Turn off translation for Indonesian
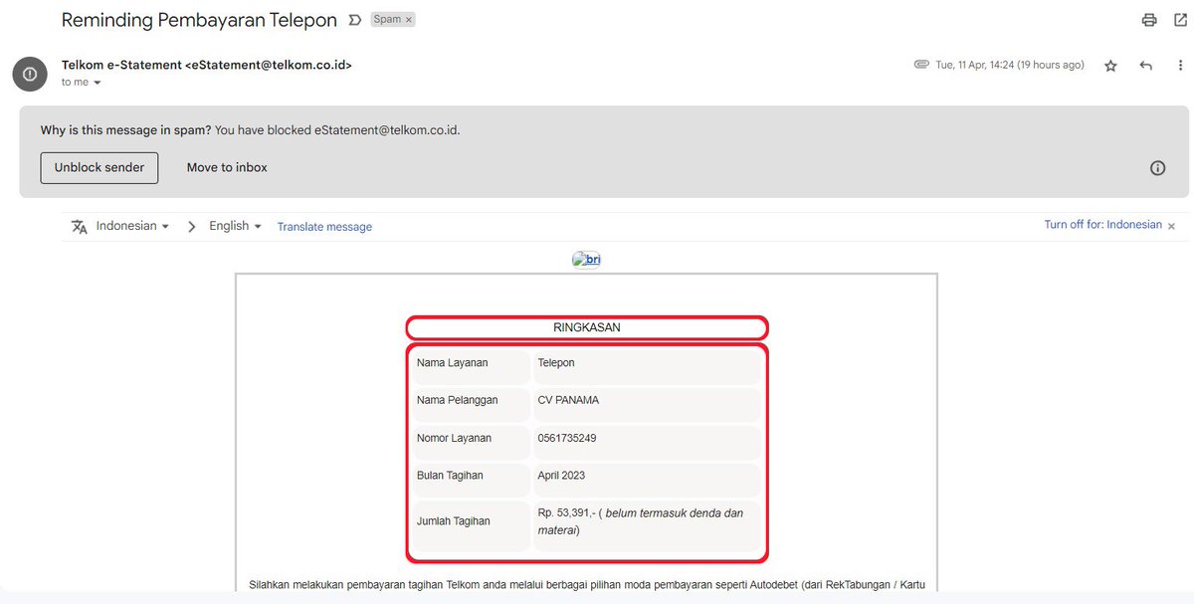The image size is (1194, 604). (1102, 225)
